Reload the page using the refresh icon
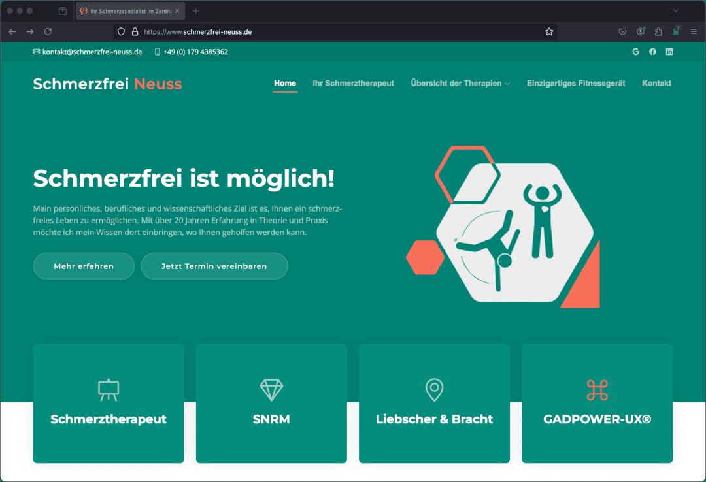This screenshot has width=706, height=482. (48, 31)
